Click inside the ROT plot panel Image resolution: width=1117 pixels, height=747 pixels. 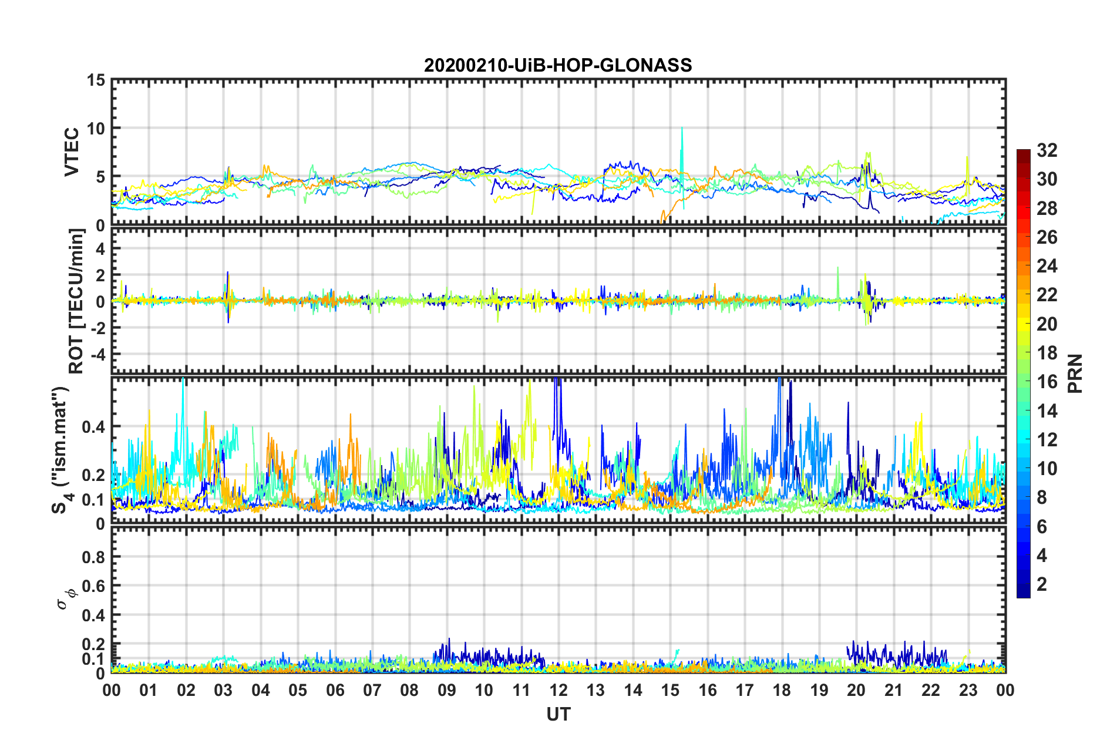(558, 301)
